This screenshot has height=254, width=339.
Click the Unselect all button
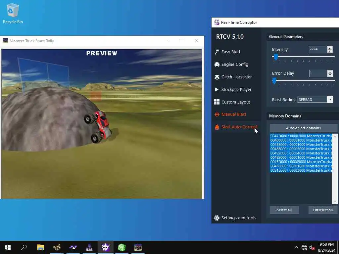tap(323, 210)
